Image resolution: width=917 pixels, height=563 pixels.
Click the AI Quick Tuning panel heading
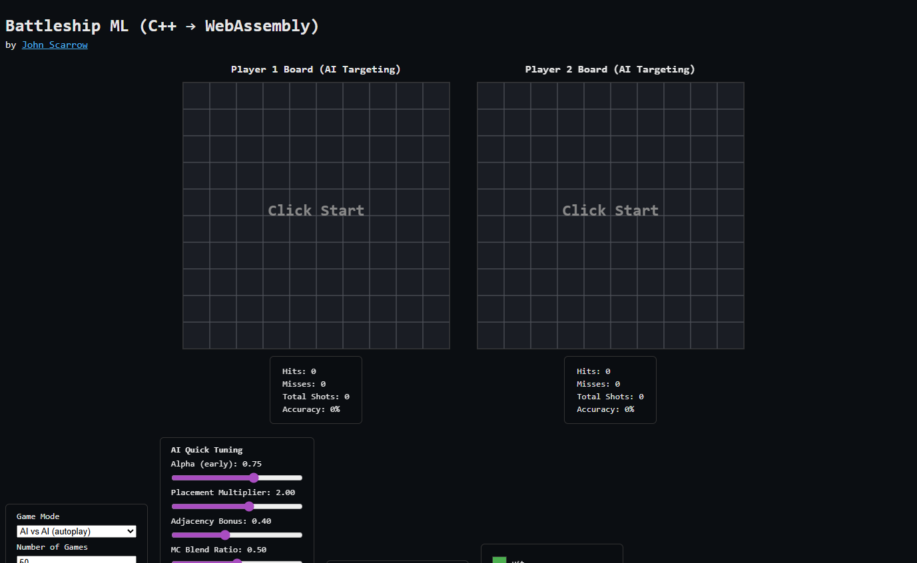click(x=206, y=450)
